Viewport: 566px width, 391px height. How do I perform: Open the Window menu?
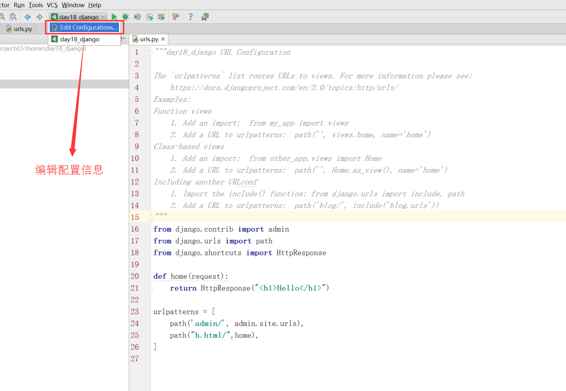(73, 5)
